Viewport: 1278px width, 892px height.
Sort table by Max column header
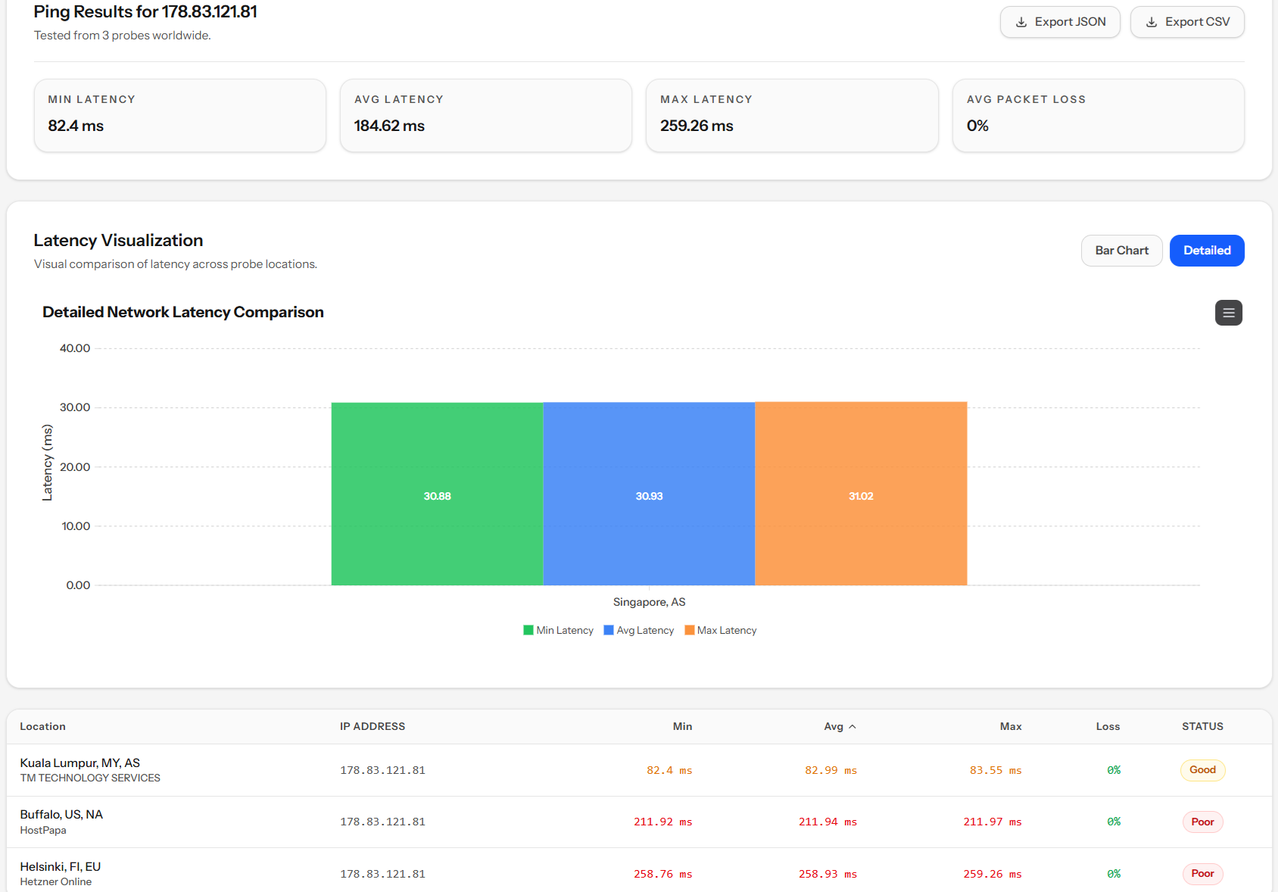(x=1011, y=727)
